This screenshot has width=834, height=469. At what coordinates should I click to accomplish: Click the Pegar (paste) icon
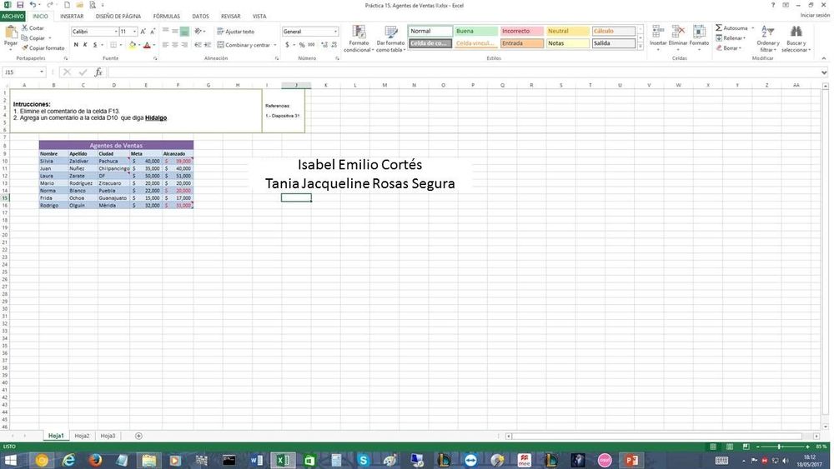click(x=11, y=33)
